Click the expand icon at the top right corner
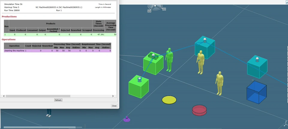Screen dimensions: 288x129 287,2
